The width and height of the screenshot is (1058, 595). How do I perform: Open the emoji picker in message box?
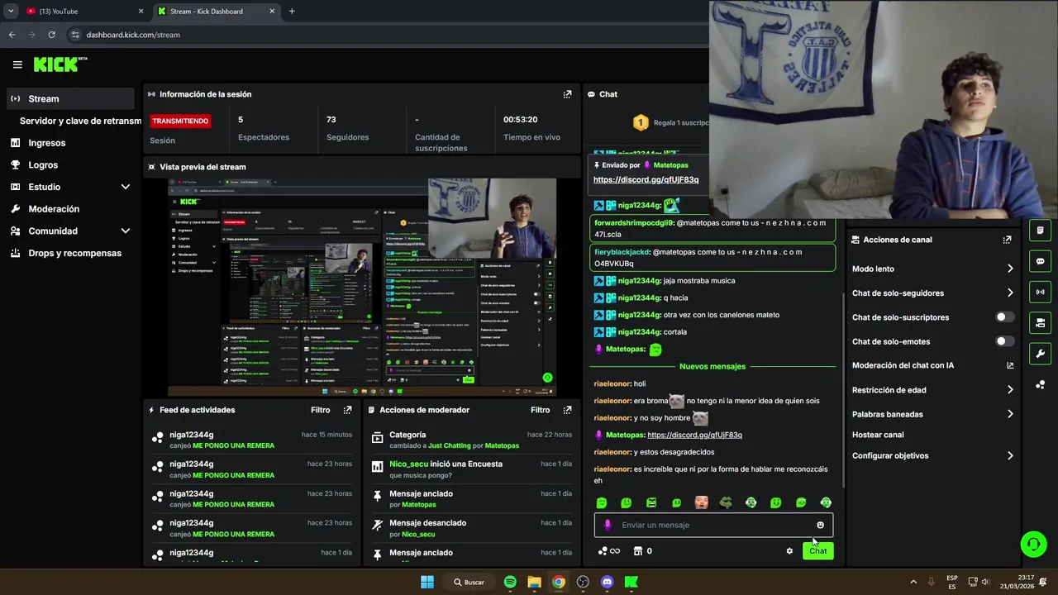[820, 525]
